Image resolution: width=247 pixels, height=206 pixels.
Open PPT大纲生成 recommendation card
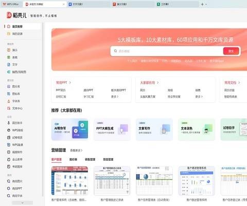pos(112,129)
